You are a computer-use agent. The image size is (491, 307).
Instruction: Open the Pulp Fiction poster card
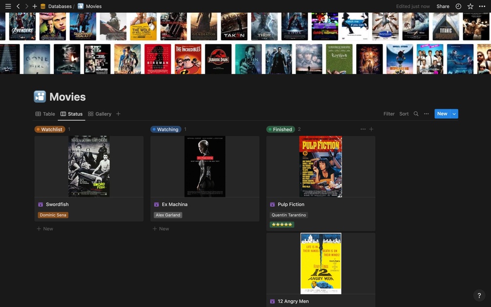[x=320, y=166]
